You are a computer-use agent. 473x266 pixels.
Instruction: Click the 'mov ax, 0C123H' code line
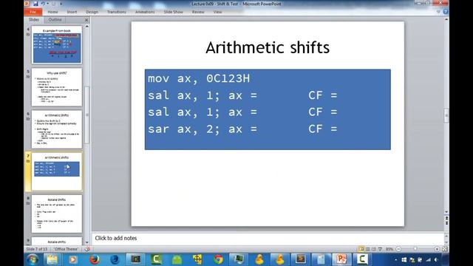click(x=199, y=79)
